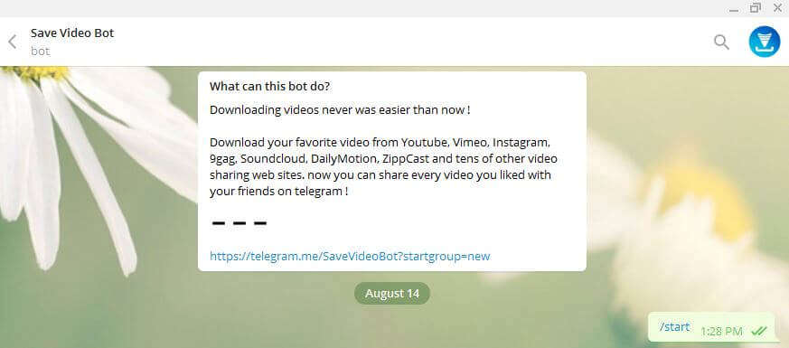Image resolution: width=789 pixels, height=348 pixels.
Task: Click the line starting 'sharing web sites'
Action: coord(380,175)
